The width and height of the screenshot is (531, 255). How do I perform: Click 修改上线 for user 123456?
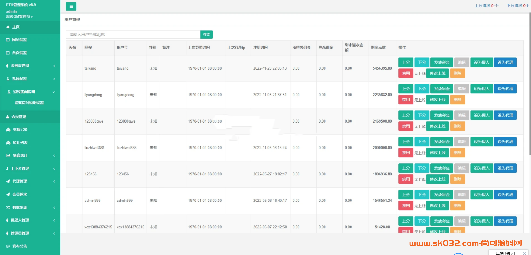pyautogui.click(x=438, y=179)
